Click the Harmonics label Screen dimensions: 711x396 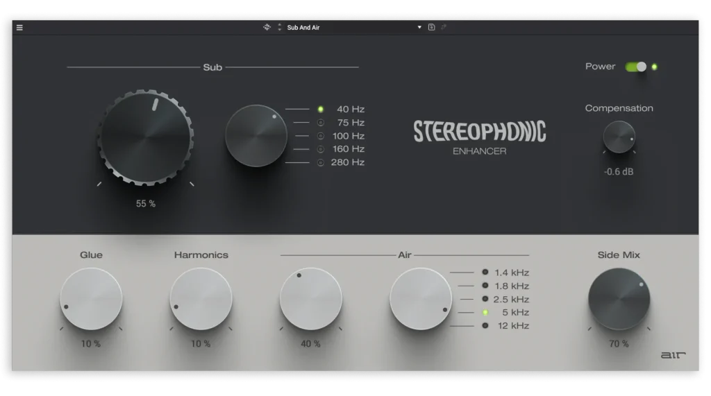point(201,255)
